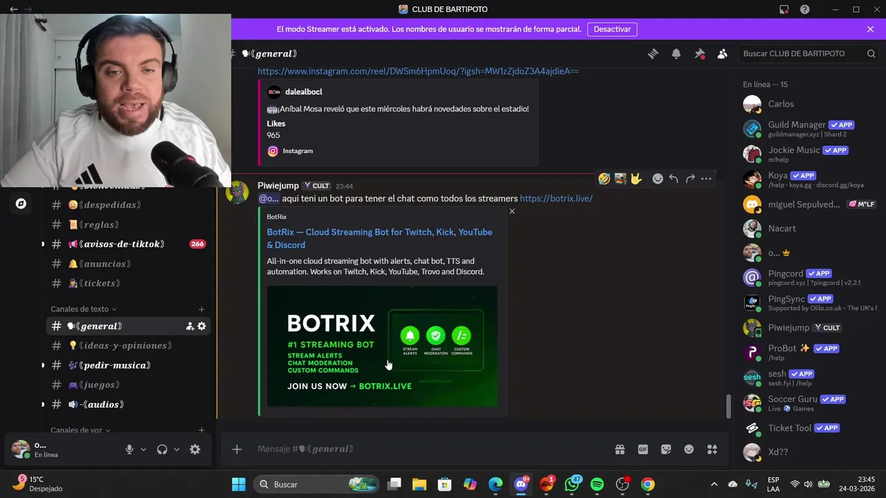Open the sticker picker
This screenshot has height=498, width=886.
coord(666,450)
